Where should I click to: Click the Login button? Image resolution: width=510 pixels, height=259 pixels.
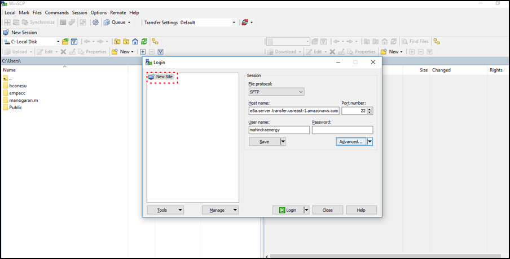[x=288, y=210]
